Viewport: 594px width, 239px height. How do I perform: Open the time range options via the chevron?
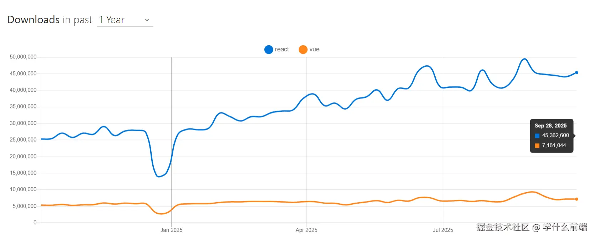[147, 20]
